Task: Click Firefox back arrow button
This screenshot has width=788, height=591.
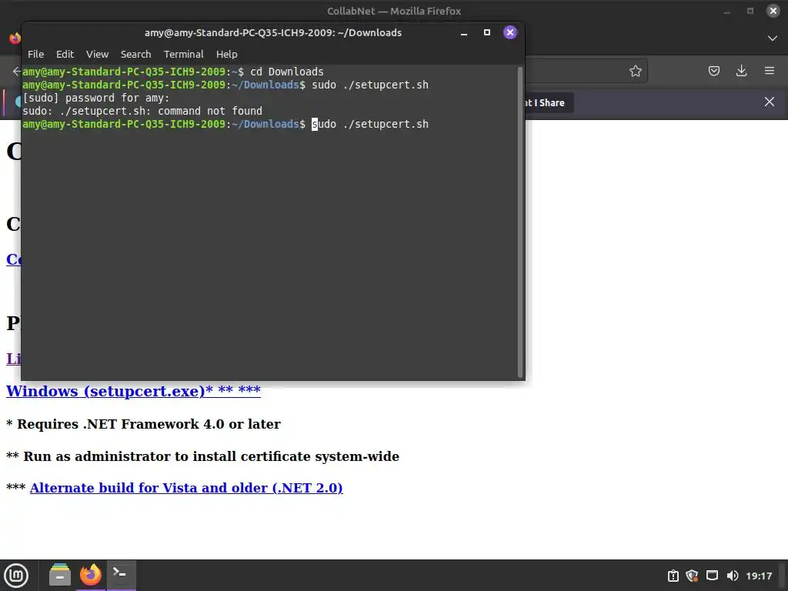Action: 17,72
